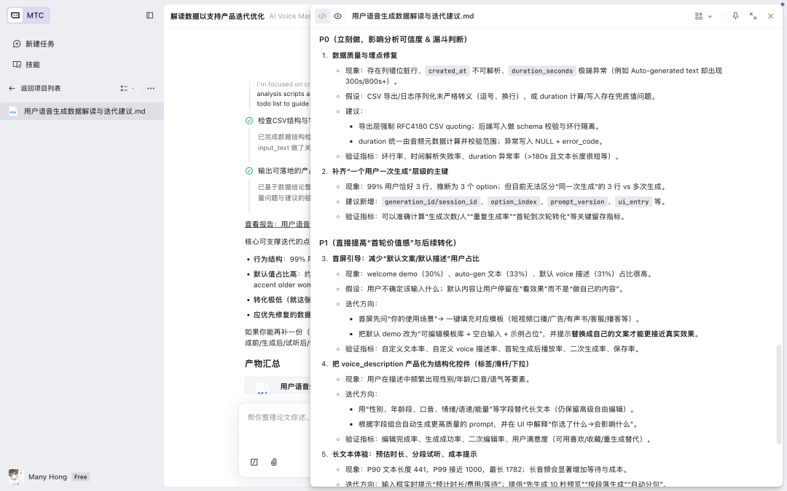Click the fullscreen expand icon on document panel
The width and height of the screenshot is (787, 491).
click(753, 16)
